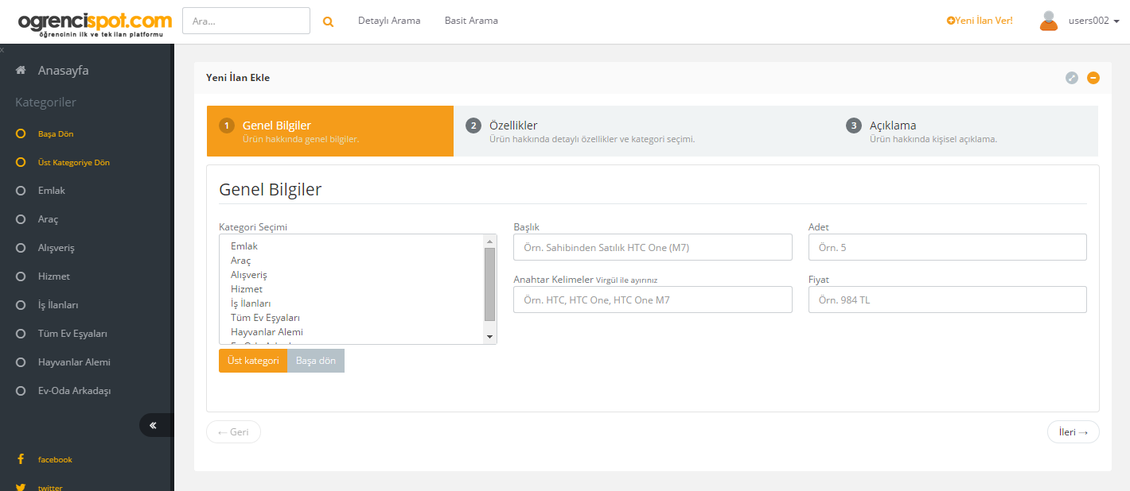
Task: Click the orange search magnifier icon
Action: [x=328, y=21]
